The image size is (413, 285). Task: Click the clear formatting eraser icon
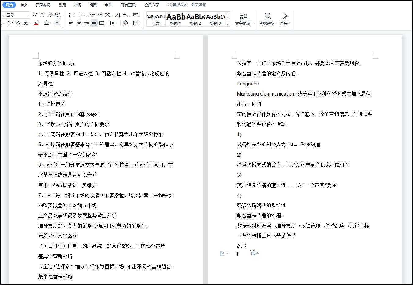point(50,15)
